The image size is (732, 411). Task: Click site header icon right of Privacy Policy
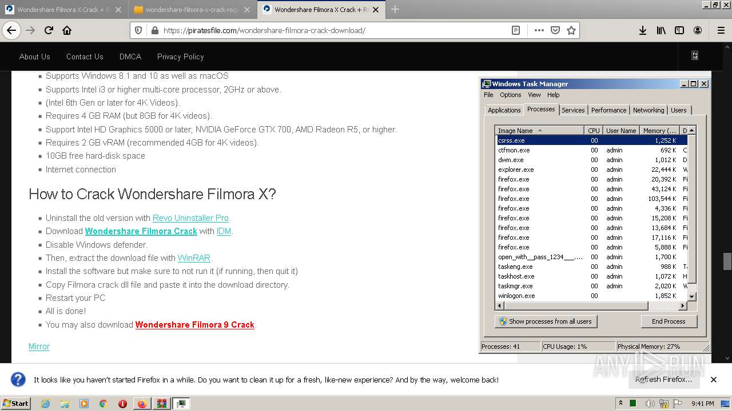pyautogui.click(x=695, y=56)
